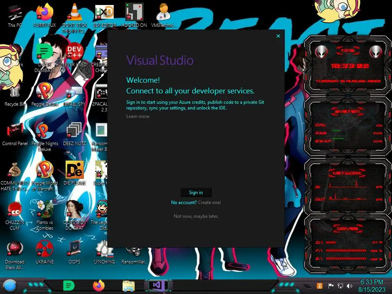
Task: Open the Download Black Ali... shortcut
Action: (15, 255)
